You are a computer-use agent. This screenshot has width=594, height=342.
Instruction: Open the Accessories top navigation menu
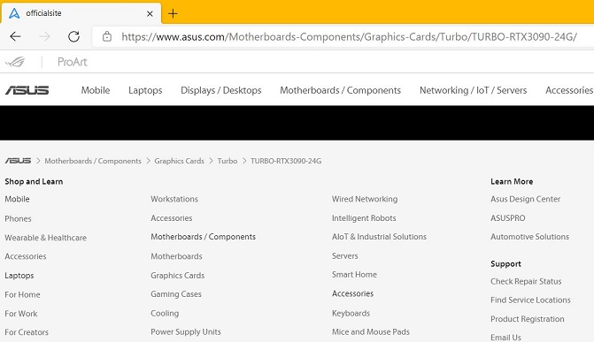pos(569,90)
